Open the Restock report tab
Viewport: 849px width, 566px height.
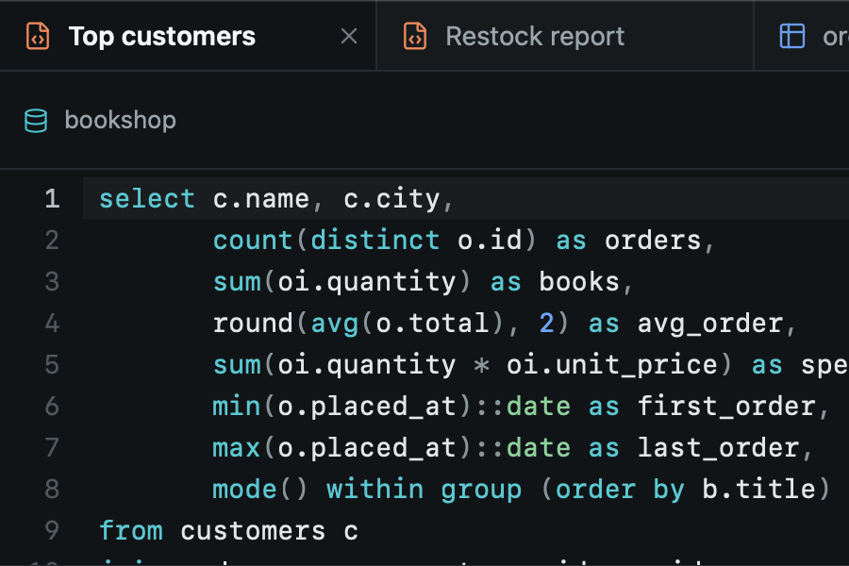point(565,36)
